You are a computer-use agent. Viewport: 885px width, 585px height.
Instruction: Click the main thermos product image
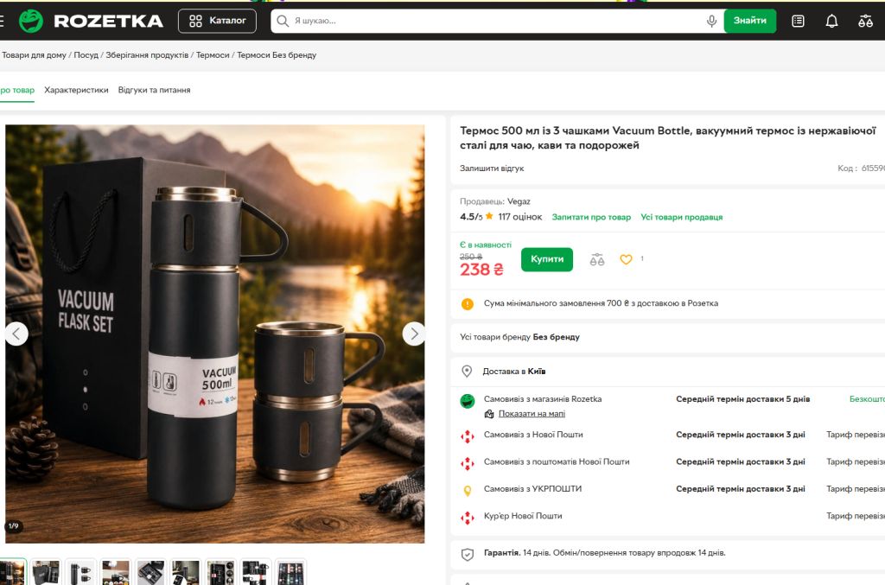(215, 334)
